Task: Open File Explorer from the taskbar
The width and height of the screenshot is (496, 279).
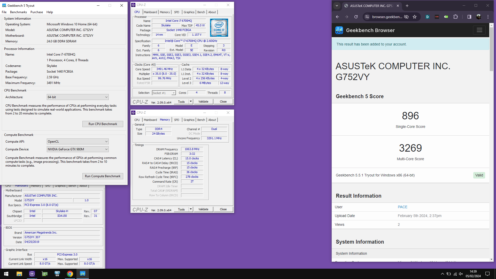Action: 19,274
